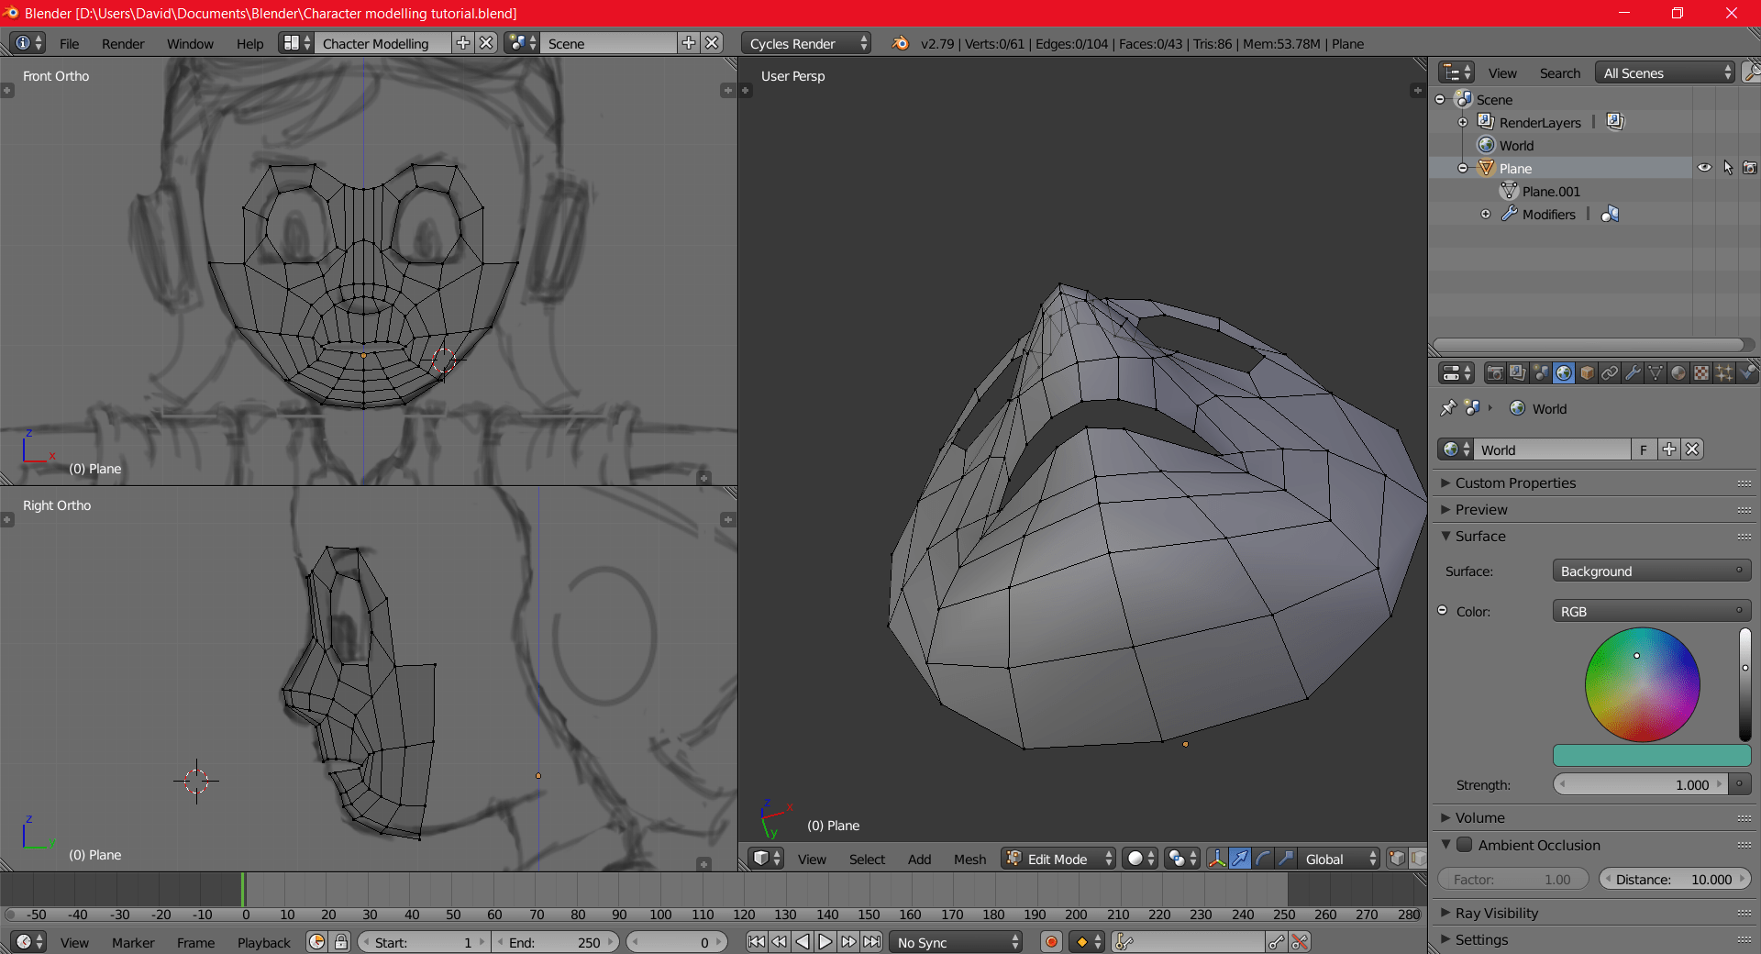Image resolution: width=1761 pixels, height=954 pixels.
Task: Open the Particles properties tab (sparkles icon)
Action: [x=1723, y=373]
